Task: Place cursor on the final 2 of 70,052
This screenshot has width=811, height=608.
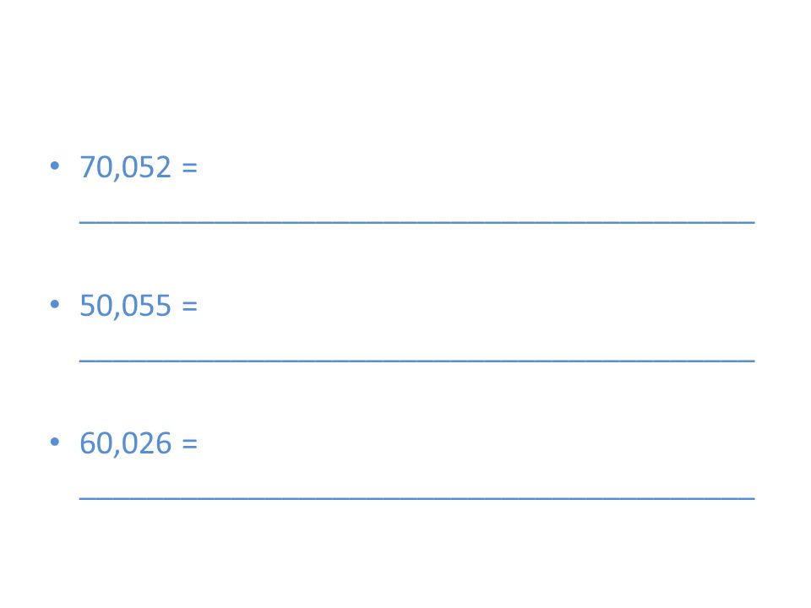Action: pyautogui.click(x=163, y=167)
